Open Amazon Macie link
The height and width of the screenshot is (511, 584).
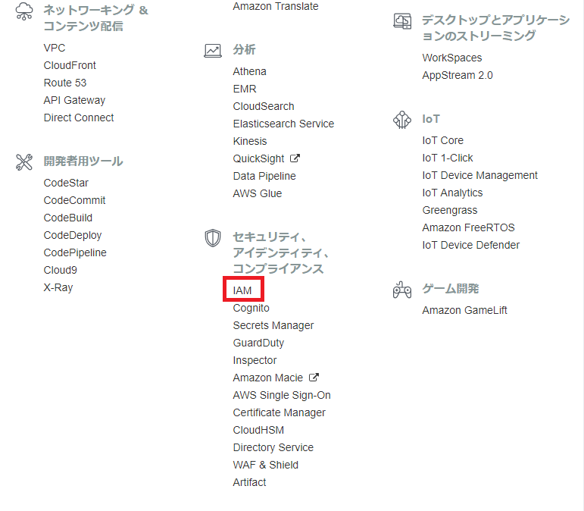268,378
